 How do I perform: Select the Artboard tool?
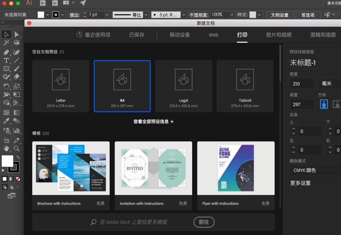coord(6,141)
